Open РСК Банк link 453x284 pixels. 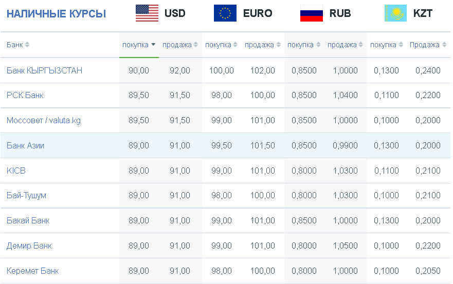[x=25, y=95]
